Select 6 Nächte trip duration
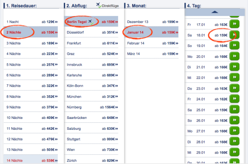Image resolution: width=248 pixels, height=164 pixels. pyautogui.click(x=31, y=75)
